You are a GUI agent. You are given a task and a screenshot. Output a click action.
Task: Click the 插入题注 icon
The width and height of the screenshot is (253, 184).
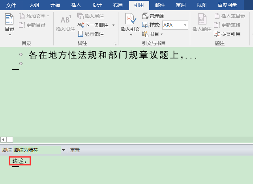[202, 19]
